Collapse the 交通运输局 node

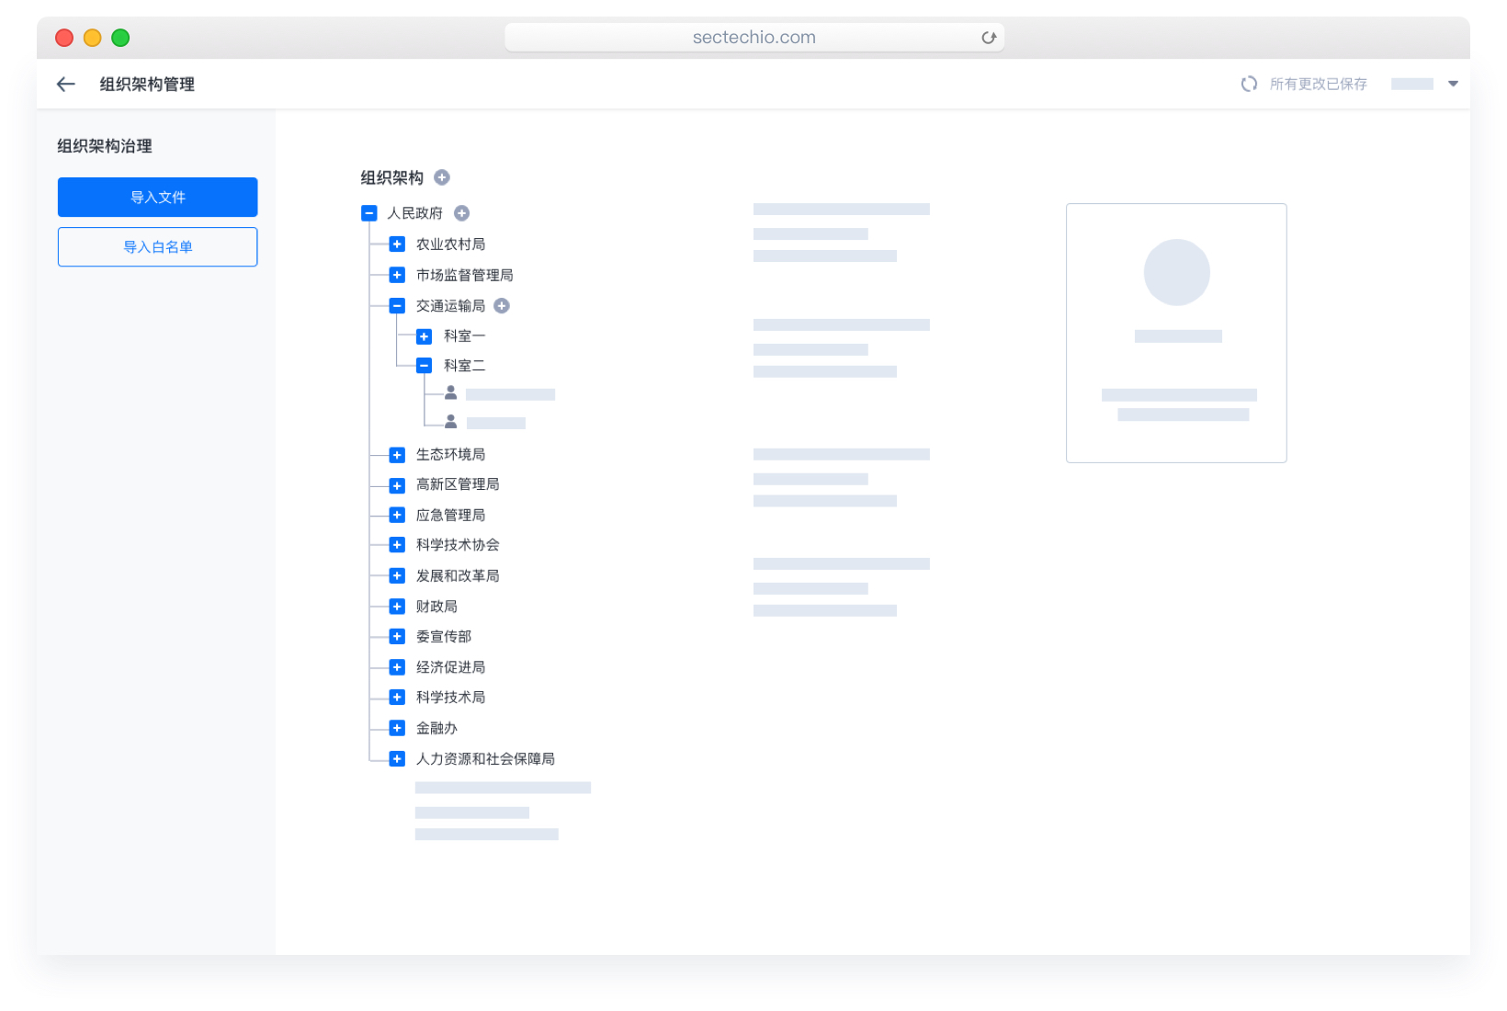tap(397, 306)
